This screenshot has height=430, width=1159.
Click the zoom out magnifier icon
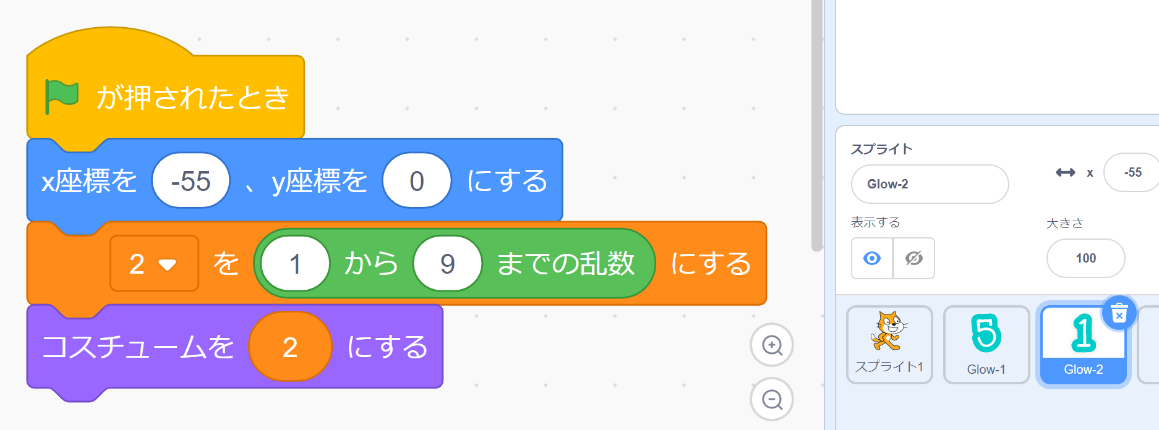click(x=772, y=399)
